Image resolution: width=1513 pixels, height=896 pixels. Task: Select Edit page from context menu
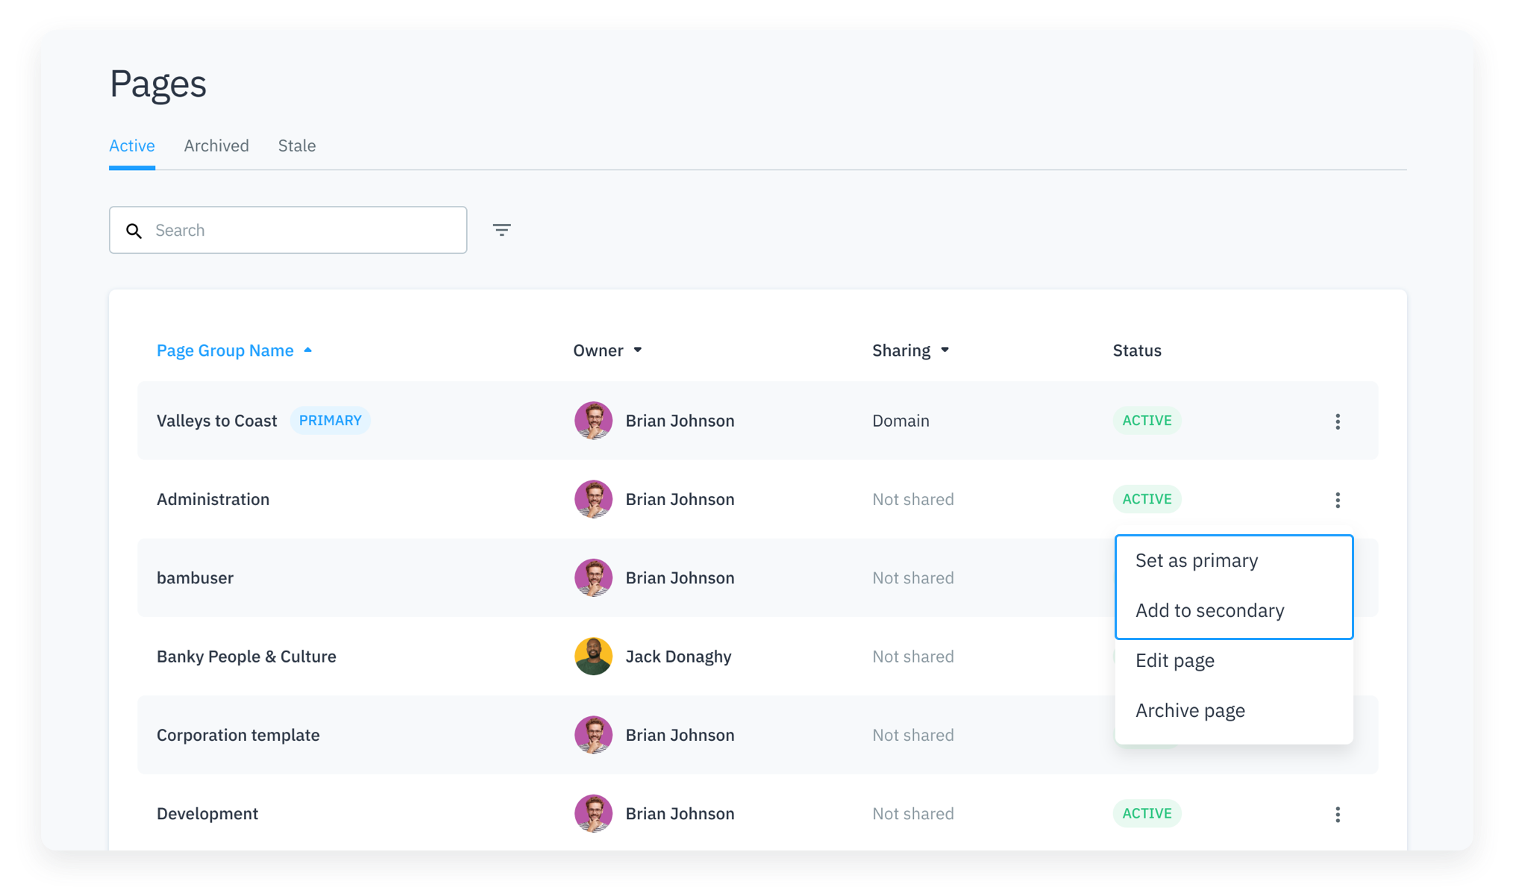1175,660
